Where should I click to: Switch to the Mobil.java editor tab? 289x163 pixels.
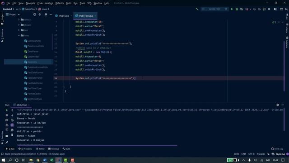64,16
